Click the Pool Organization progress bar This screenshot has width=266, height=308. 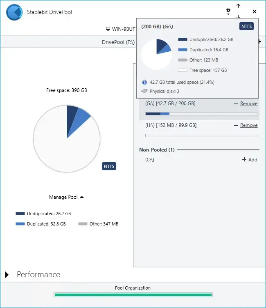[x=133, y=295]
